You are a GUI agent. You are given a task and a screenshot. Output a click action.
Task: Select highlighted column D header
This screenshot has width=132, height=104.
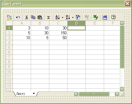(x=76, y=23)
